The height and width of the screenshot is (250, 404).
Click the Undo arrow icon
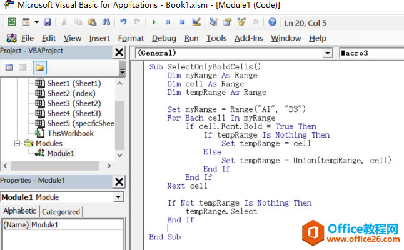(123, 22)
